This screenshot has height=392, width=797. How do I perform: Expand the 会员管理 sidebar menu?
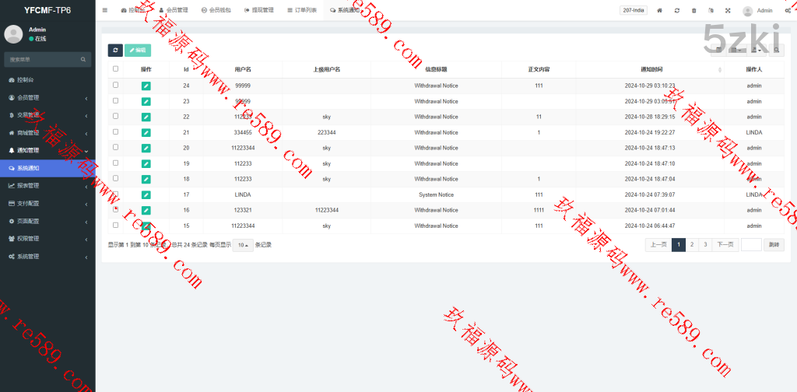[x=47, y=98]
